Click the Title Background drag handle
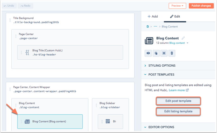This screenshot has width=217, height=133. [10, 20]
